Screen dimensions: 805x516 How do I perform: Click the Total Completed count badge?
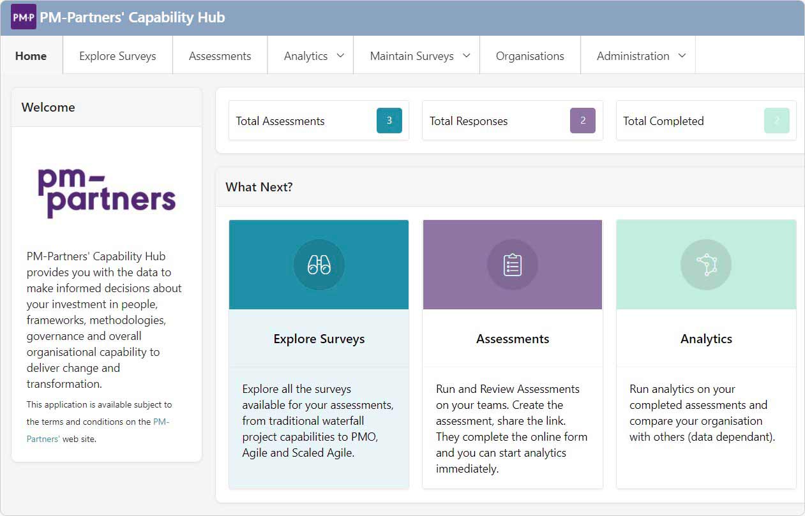[x=777, y=121]
